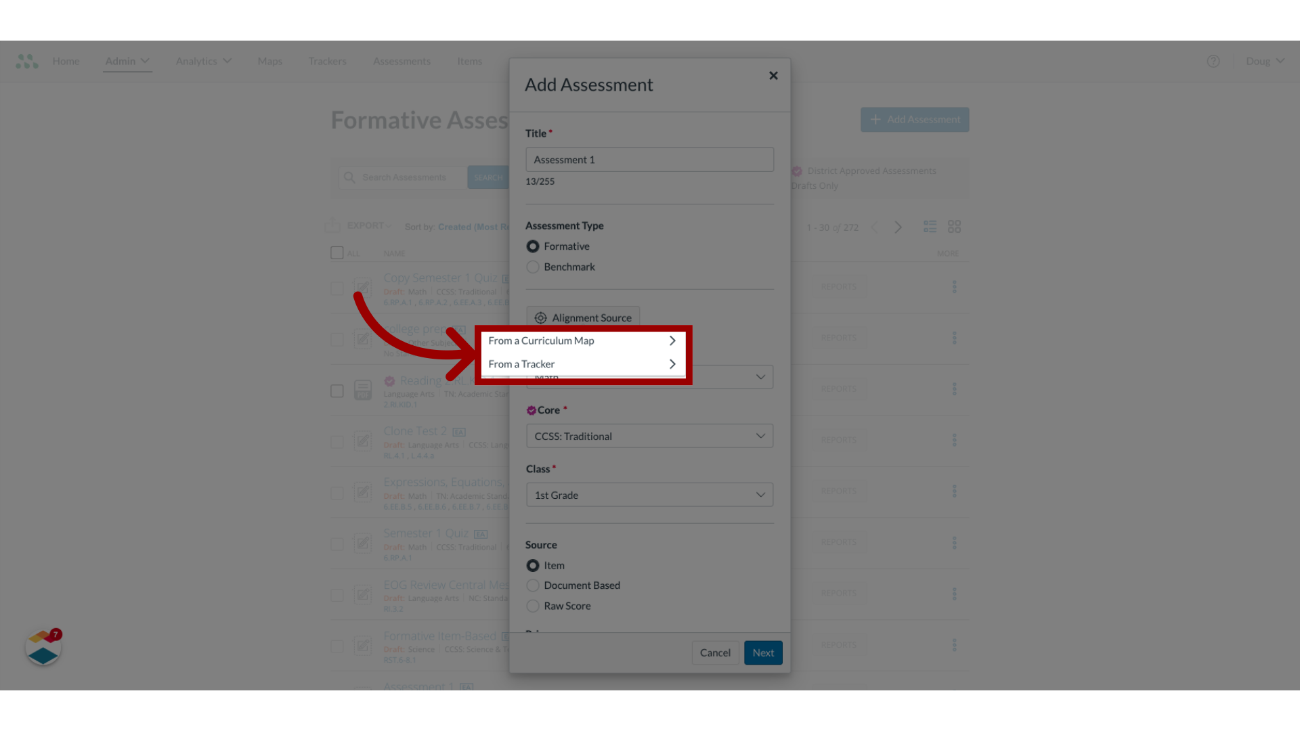
Task: Click the Assessment 1 title input field
Action: 650,159
